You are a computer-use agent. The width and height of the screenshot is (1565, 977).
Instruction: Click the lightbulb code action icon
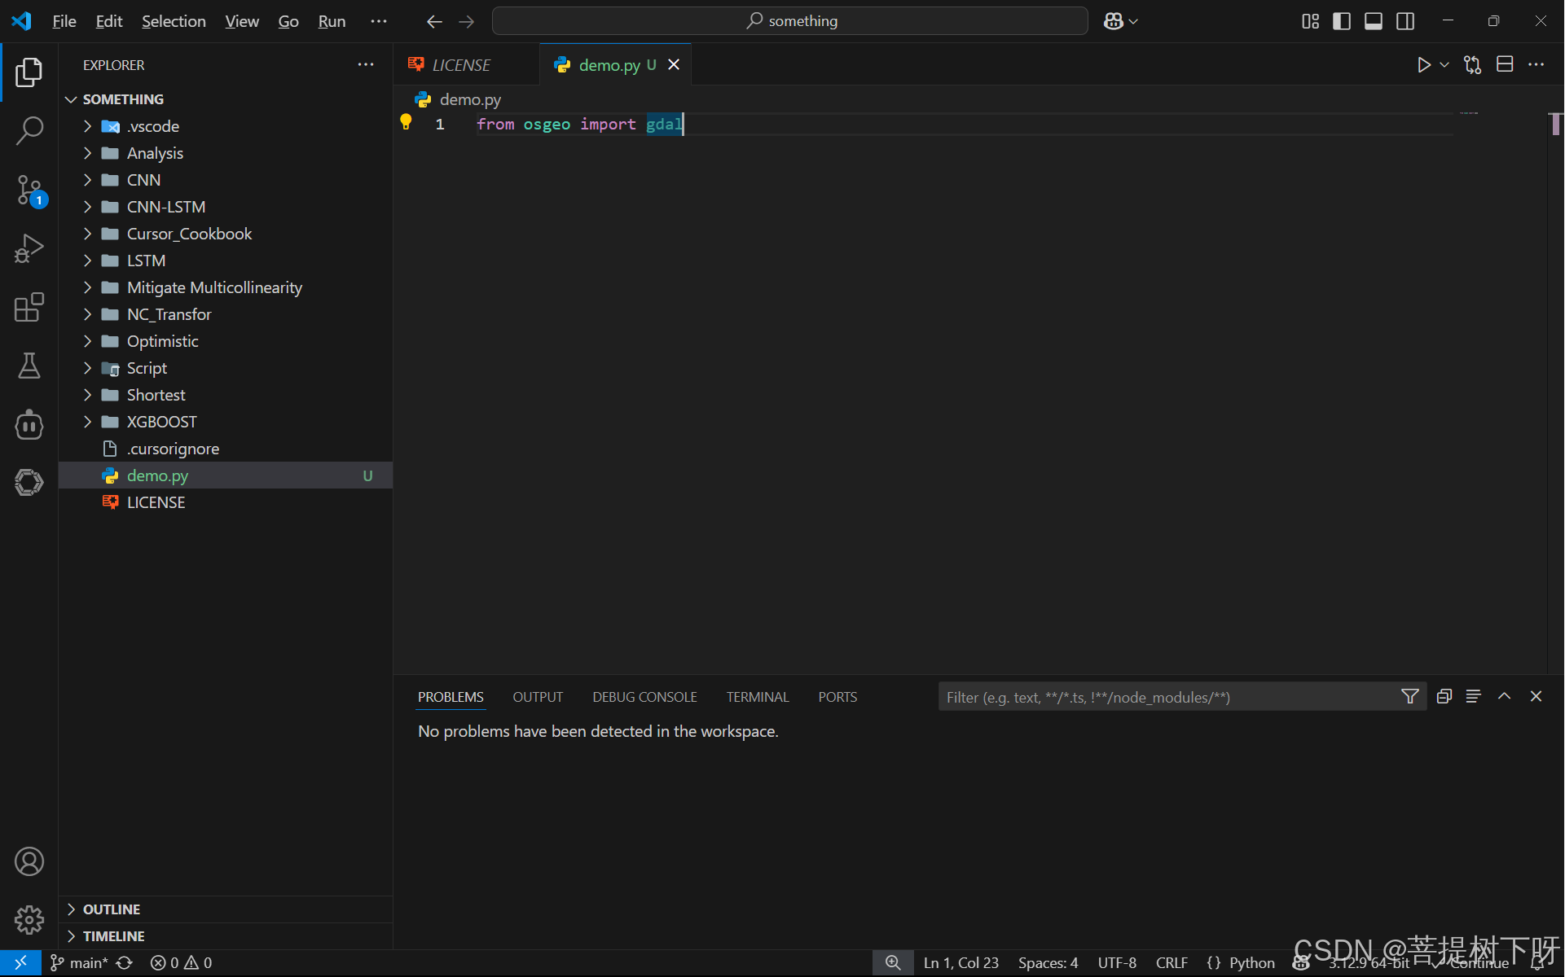(x=406, y=123)
